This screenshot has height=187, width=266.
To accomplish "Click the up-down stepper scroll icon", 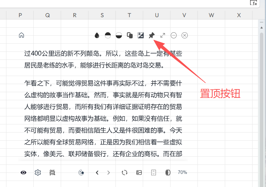I will (x=154, y=173).
